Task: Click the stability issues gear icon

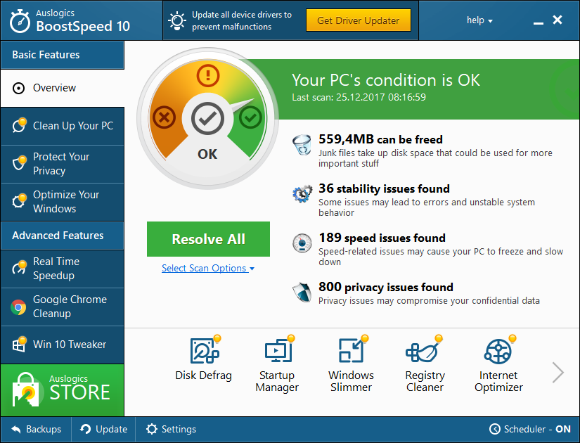Action: 302,193
